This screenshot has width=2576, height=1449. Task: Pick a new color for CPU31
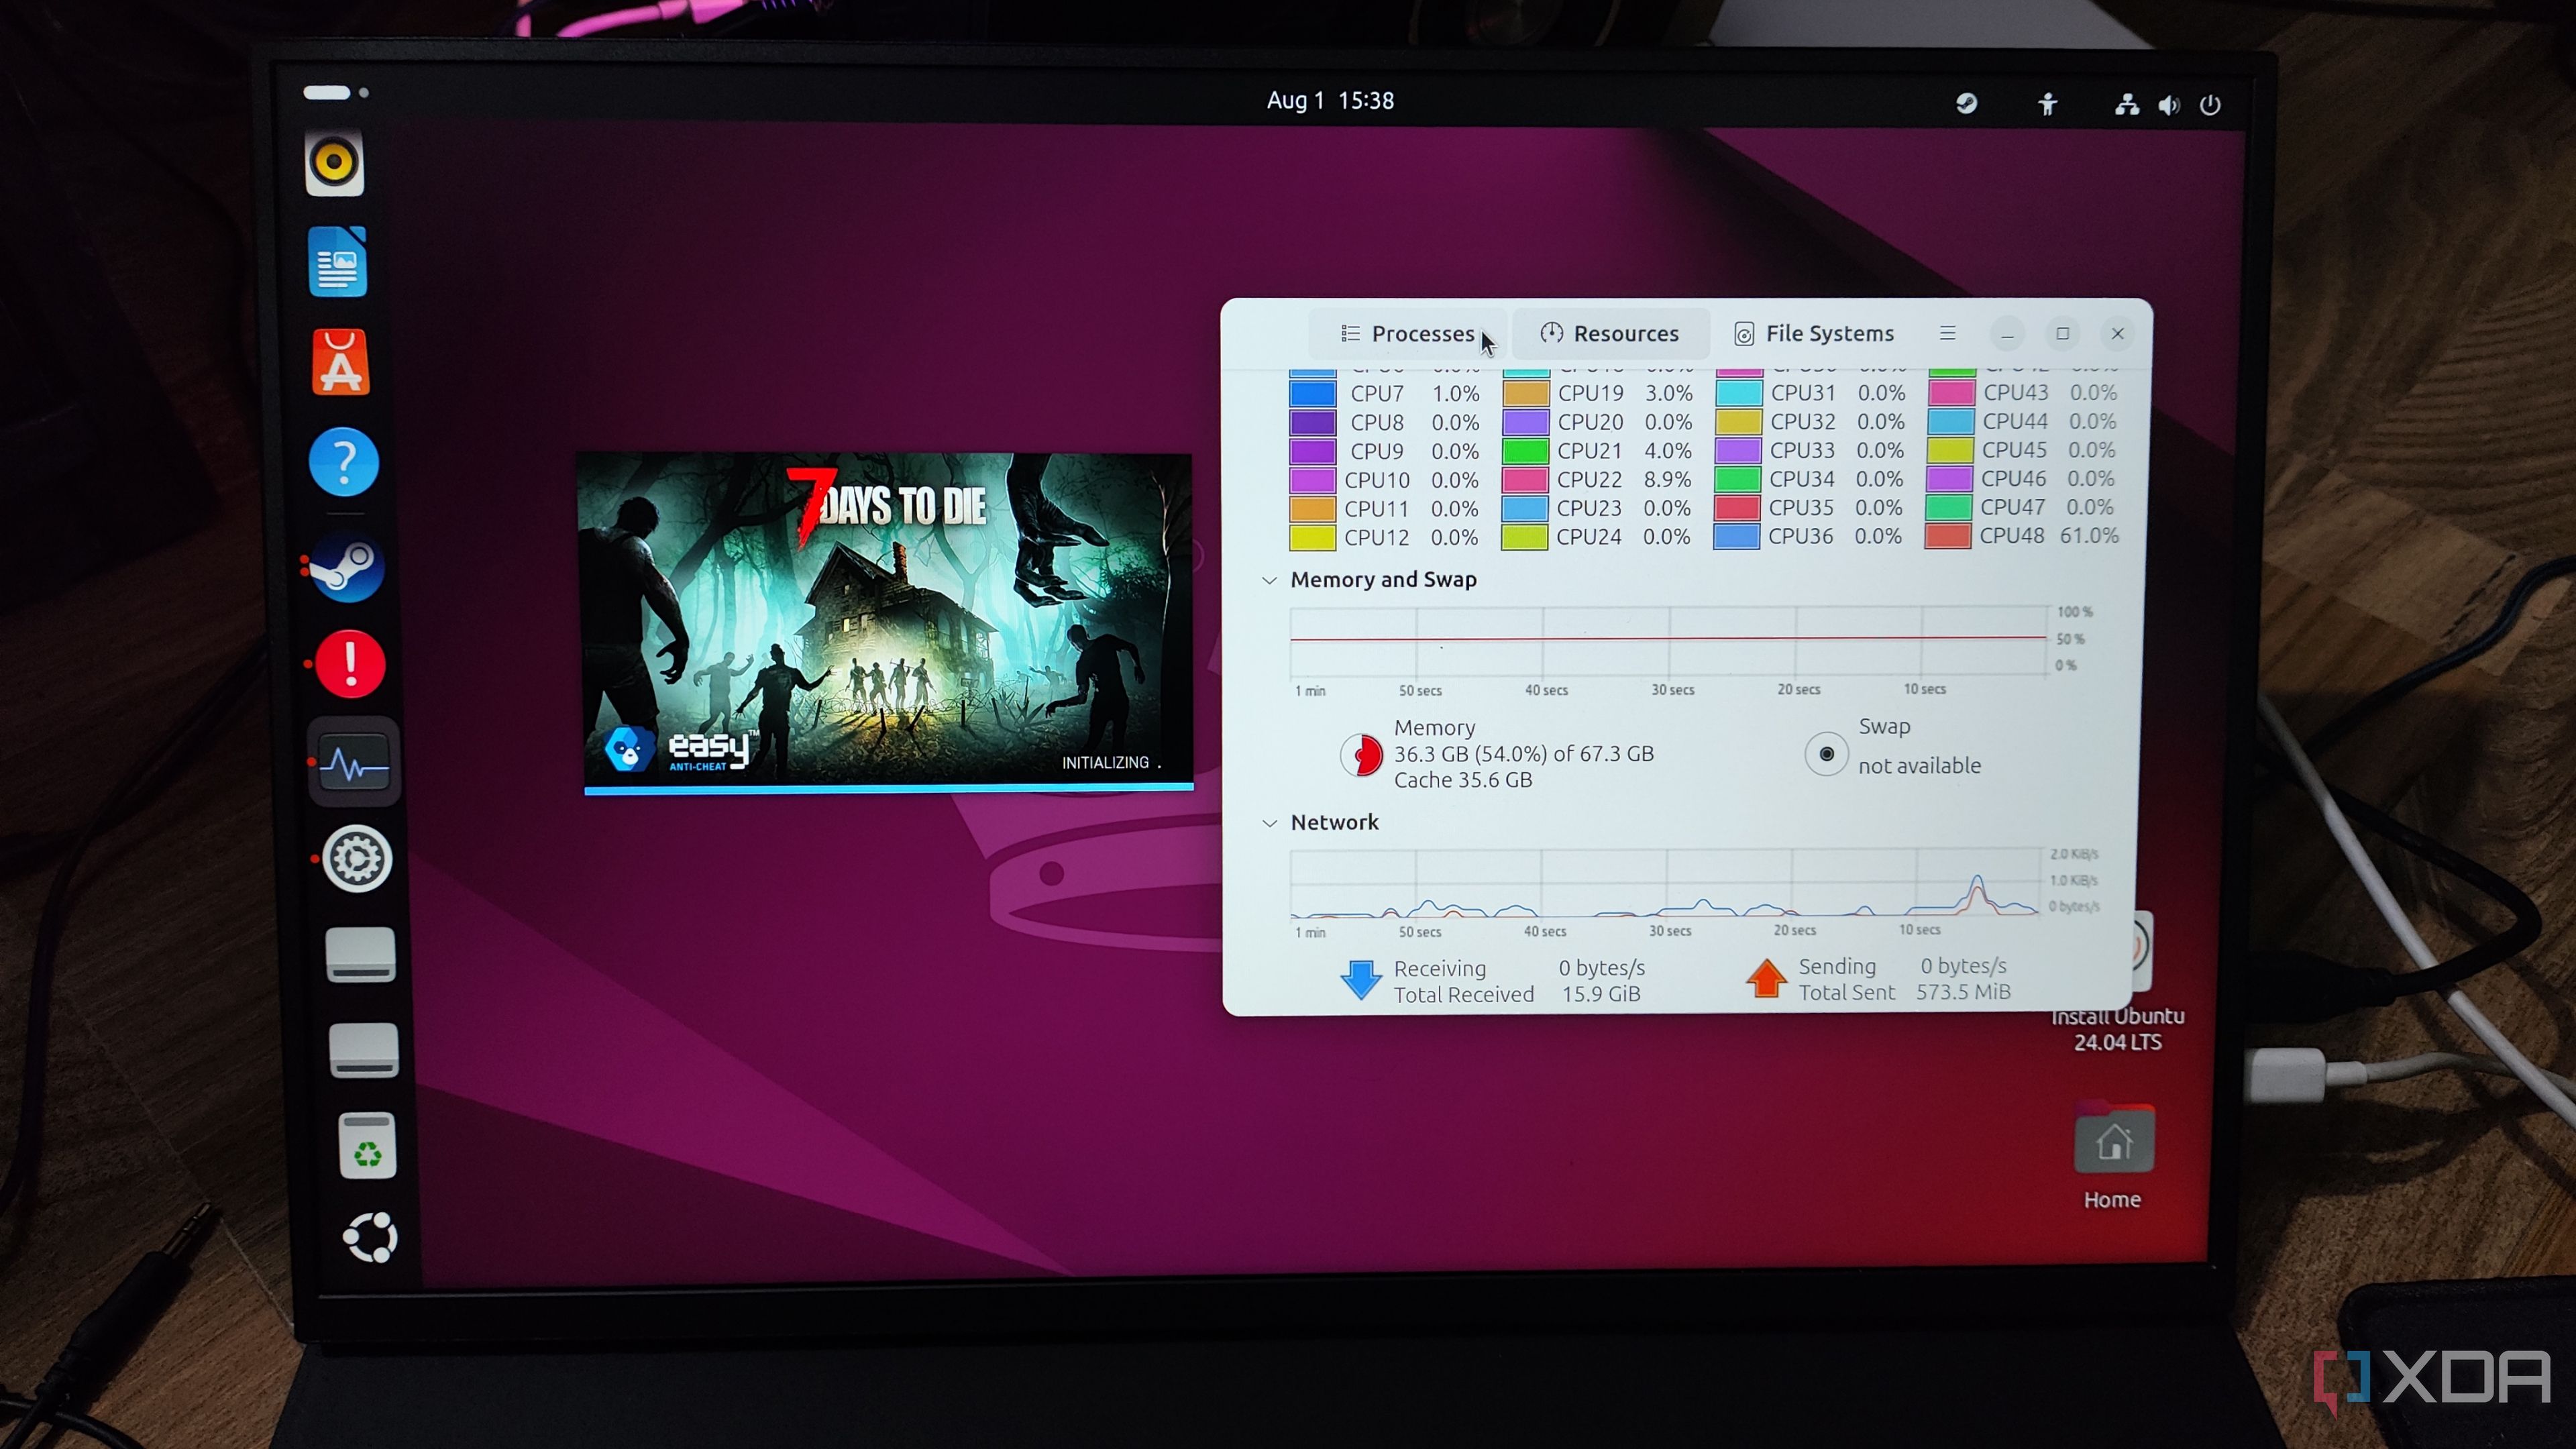click(1739, 393)
